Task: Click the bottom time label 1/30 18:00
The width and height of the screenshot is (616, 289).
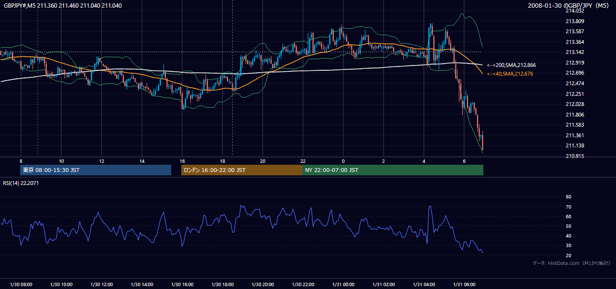Action: coord(222,284)
